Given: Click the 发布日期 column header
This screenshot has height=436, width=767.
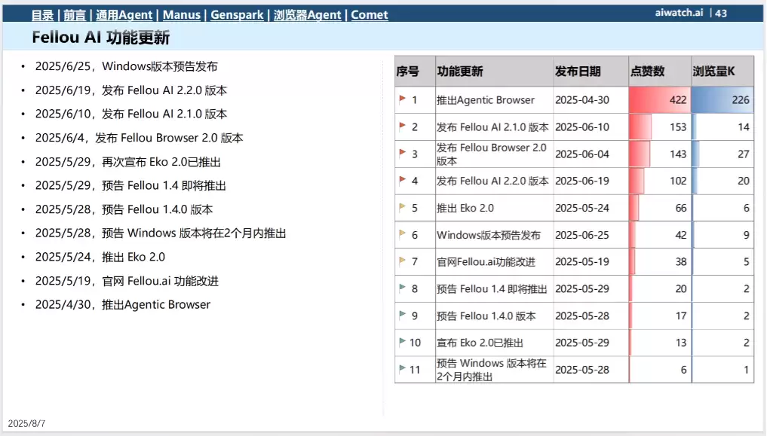Looking at the screenshot, I should [591, 72].
